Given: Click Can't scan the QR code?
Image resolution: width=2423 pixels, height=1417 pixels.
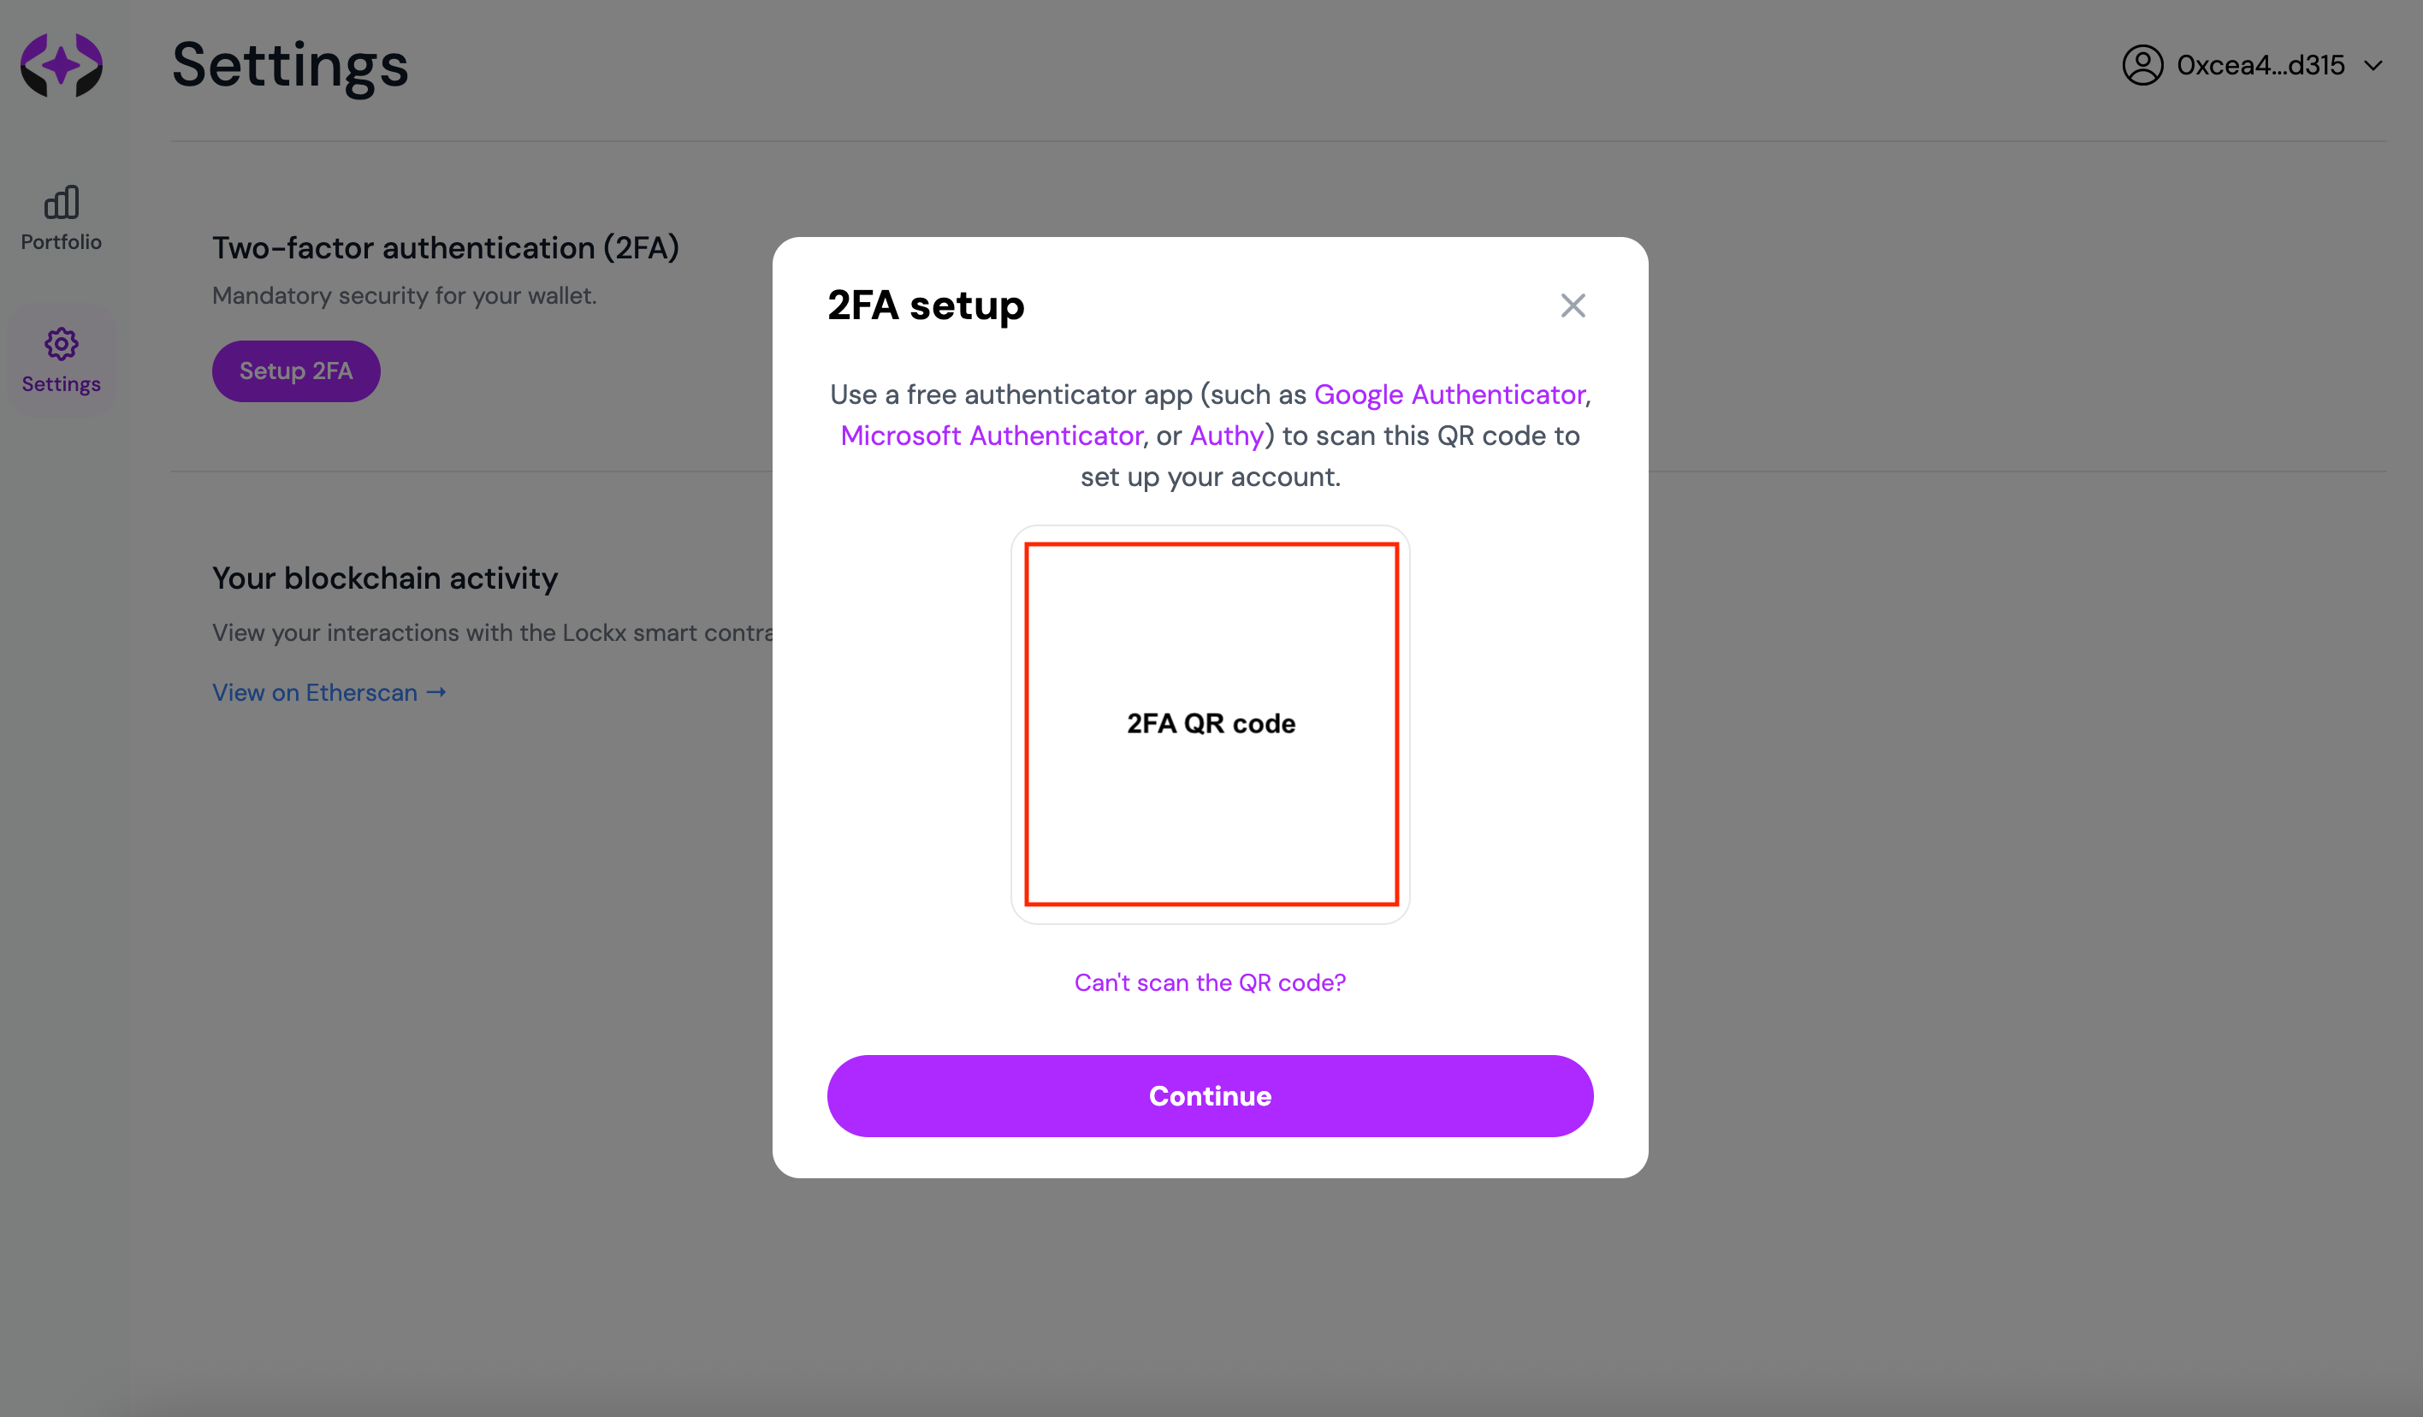Looking at the screenshot, I should (x=1210, y=982).
